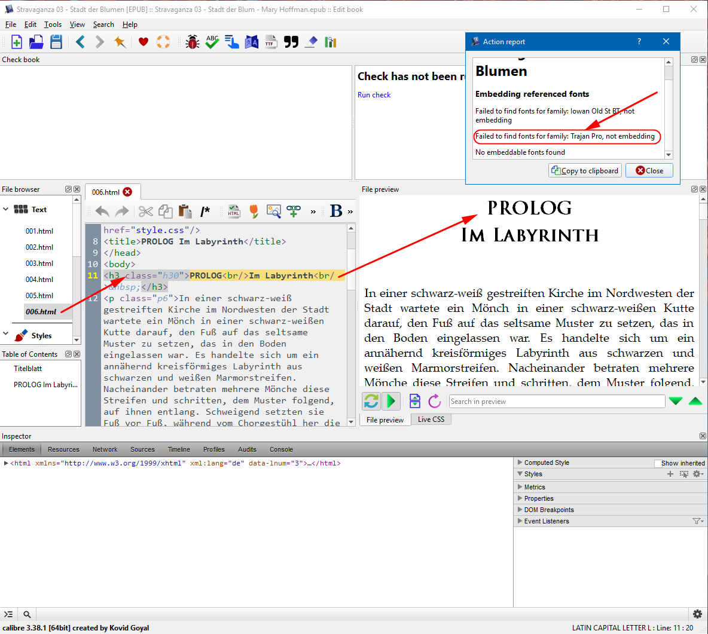Click the orange pin checkpoint icon
The image size is (708, 634).
click(x=120, y=42)
